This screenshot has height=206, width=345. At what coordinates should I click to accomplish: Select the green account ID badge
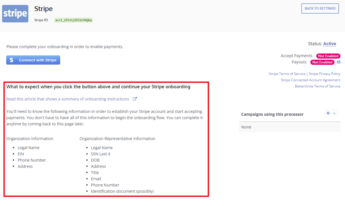pos(73,20)
